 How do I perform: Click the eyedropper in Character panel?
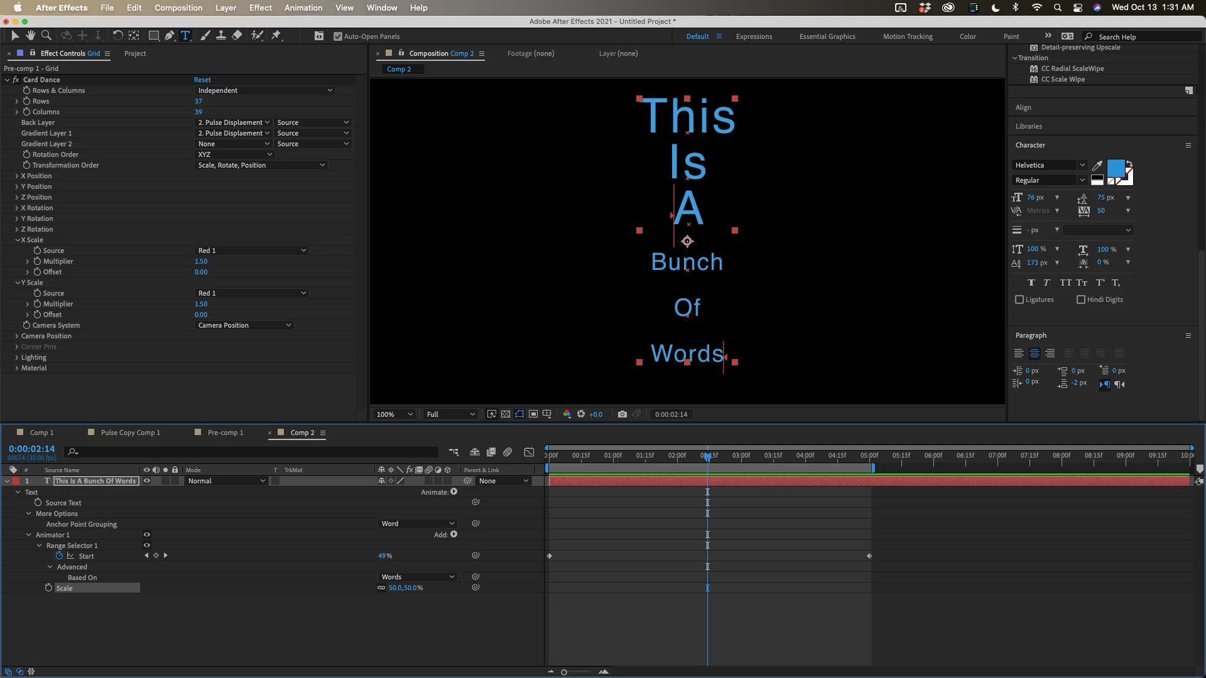(1097, 165)
